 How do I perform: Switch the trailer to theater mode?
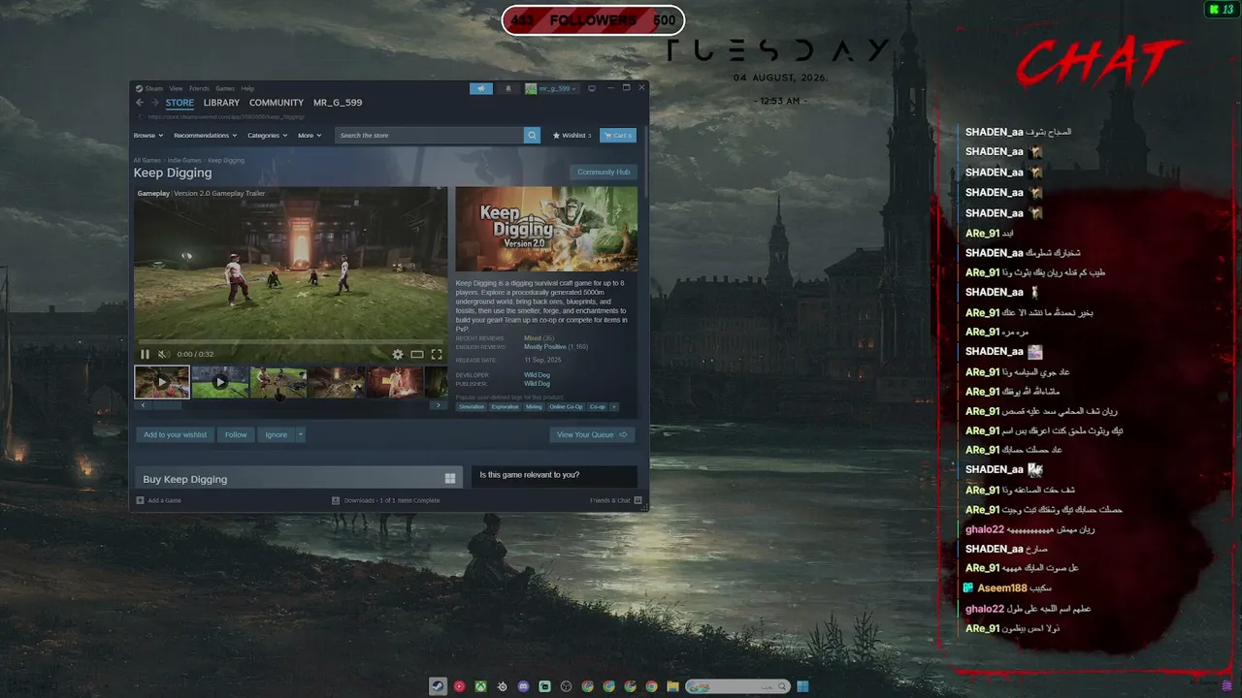tap(416, 355)
